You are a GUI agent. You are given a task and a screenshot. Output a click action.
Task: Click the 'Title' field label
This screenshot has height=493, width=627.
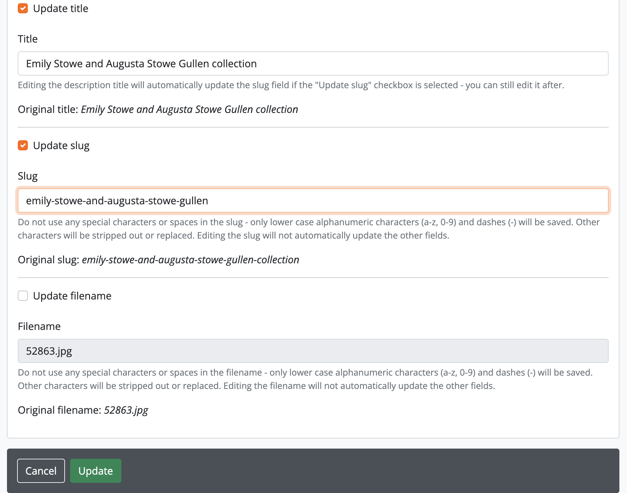(x=28, y=39)
